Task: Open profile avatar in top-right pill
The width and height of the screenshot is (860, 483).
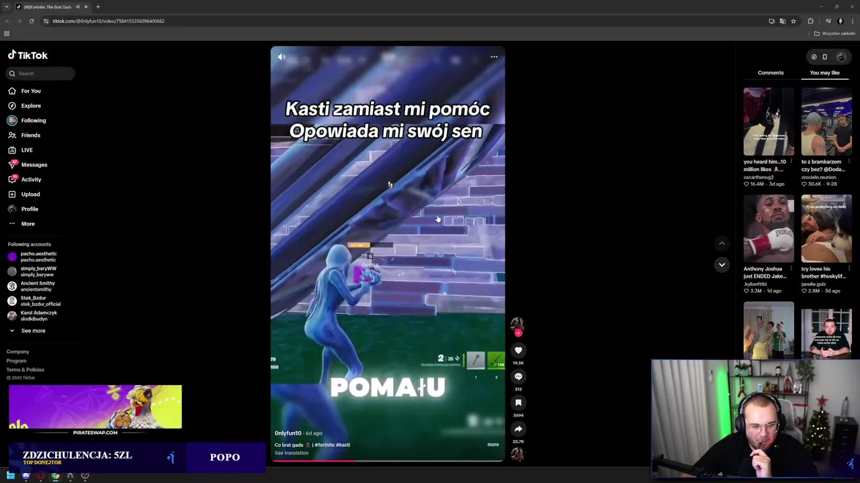Action: [841, 57]
